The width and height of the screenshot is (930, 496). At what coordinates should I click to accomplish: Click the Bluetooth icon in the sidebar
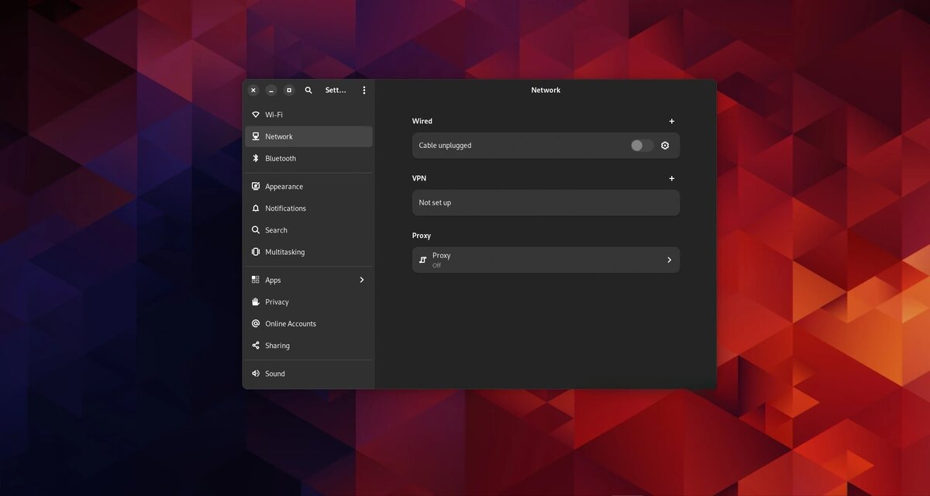click(255, 158)
